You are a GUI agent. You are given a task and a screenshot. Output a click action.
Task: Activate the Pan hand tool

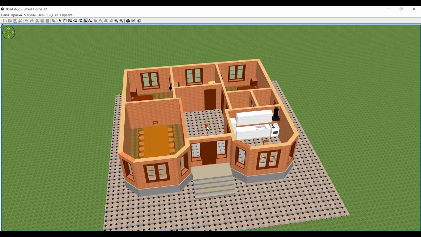click(65, 21)
